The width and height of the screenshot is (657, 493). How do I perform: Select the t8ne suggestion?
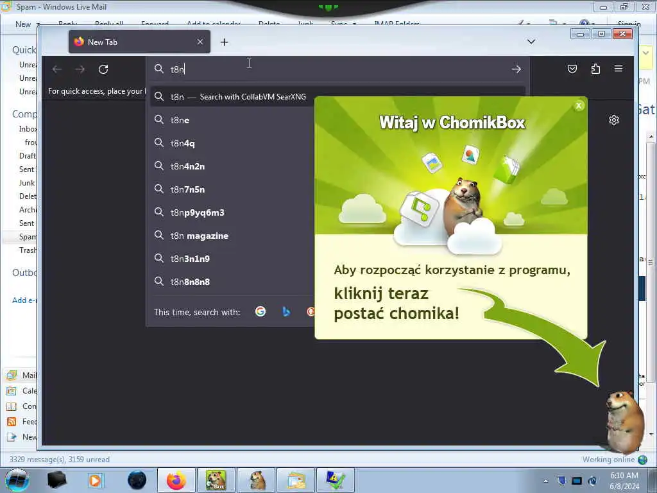(232, 120)
